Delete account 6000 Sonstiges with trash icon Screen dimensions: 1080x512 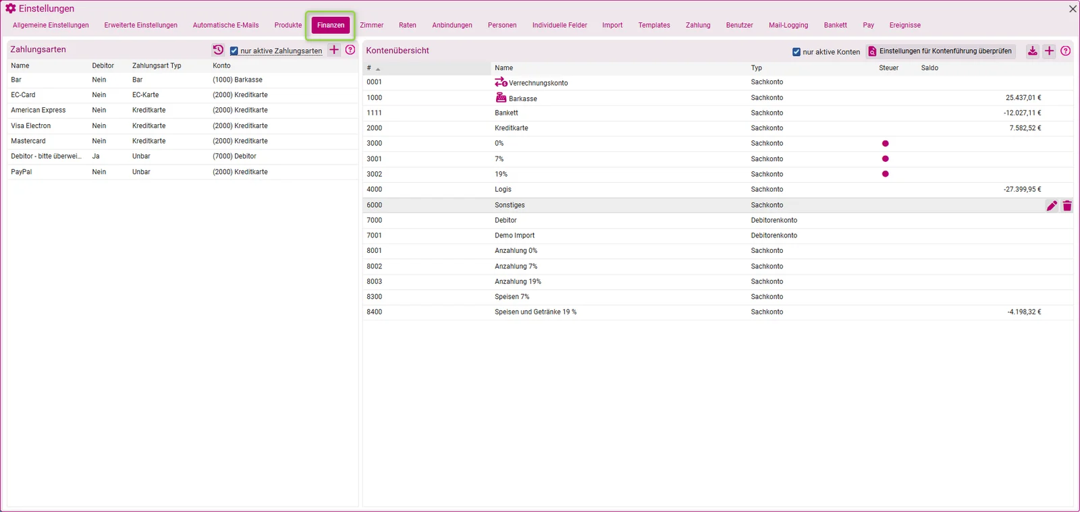[x=1067, y=206]
